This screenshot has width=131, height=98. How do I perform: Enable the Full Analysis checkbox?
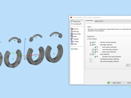point(88,39)
